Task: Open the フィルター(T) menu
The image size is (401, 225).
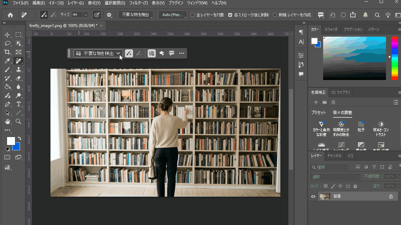Action: 138,3
